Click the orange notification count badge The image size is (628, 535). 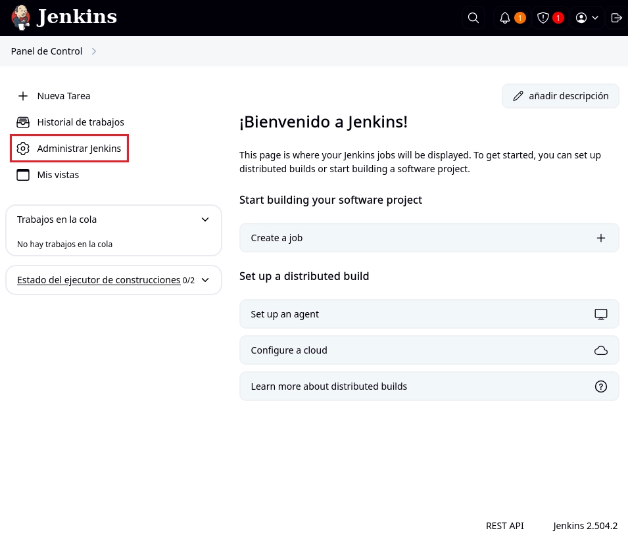pyautogui.click(x=520, y=18)
